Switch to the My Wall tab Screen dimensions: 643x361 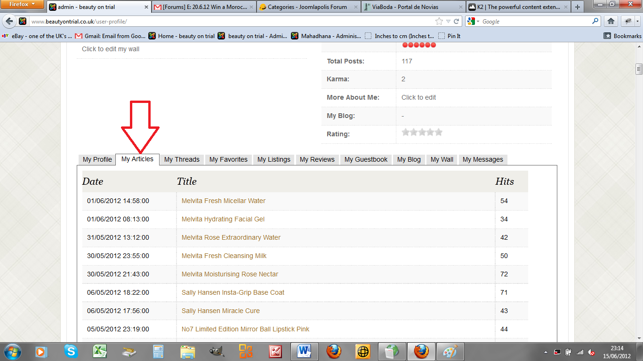pyautogui.click(x=442, y=159)
